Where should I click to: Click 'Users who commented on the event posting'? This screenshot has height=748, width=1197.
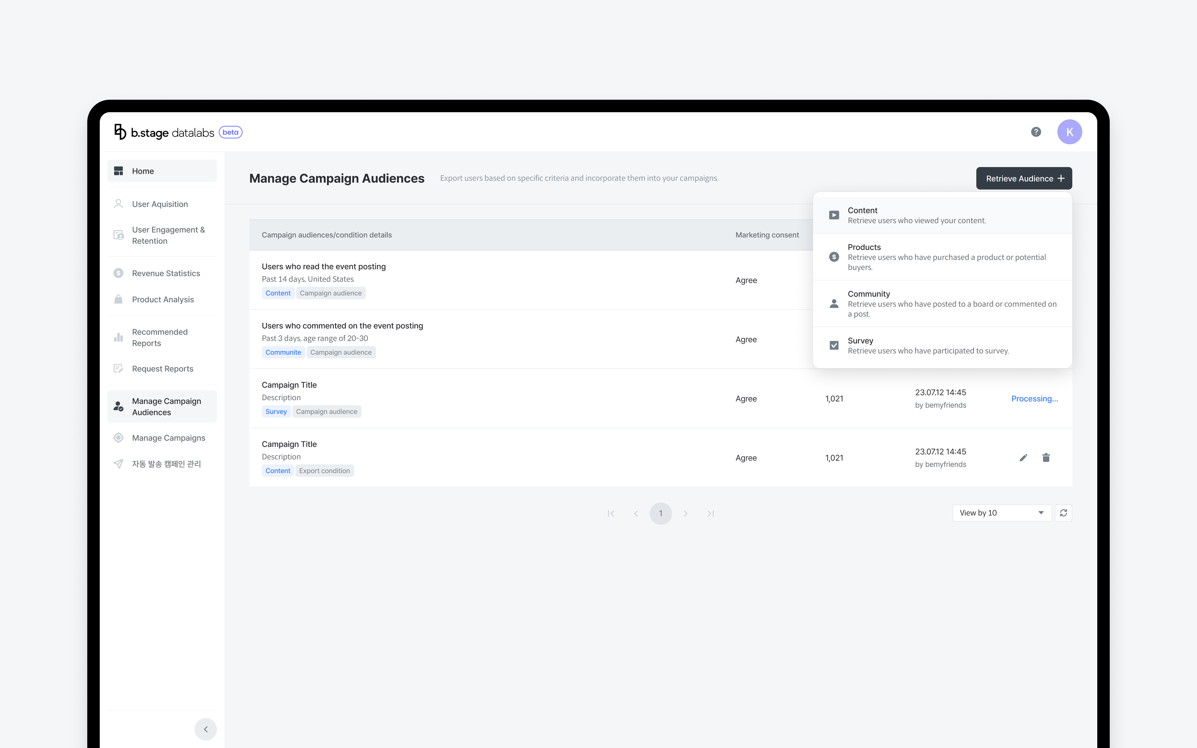342,325
